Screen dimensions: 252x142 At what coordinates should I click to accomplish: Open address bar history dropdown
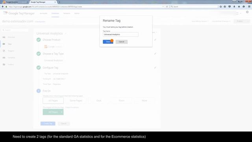coord(163,7)
